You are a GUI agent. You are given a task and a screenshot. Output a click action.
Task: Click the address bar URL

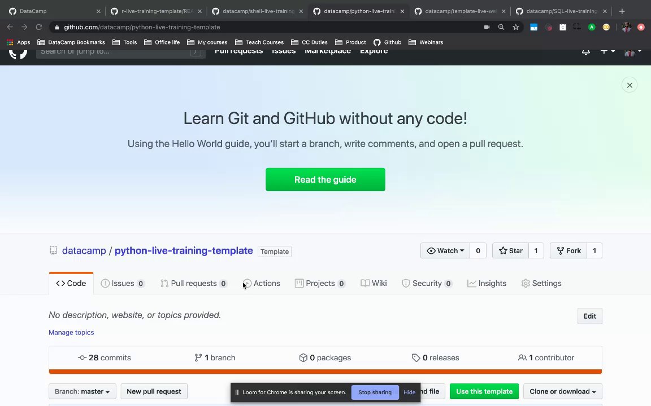(142, 27)
